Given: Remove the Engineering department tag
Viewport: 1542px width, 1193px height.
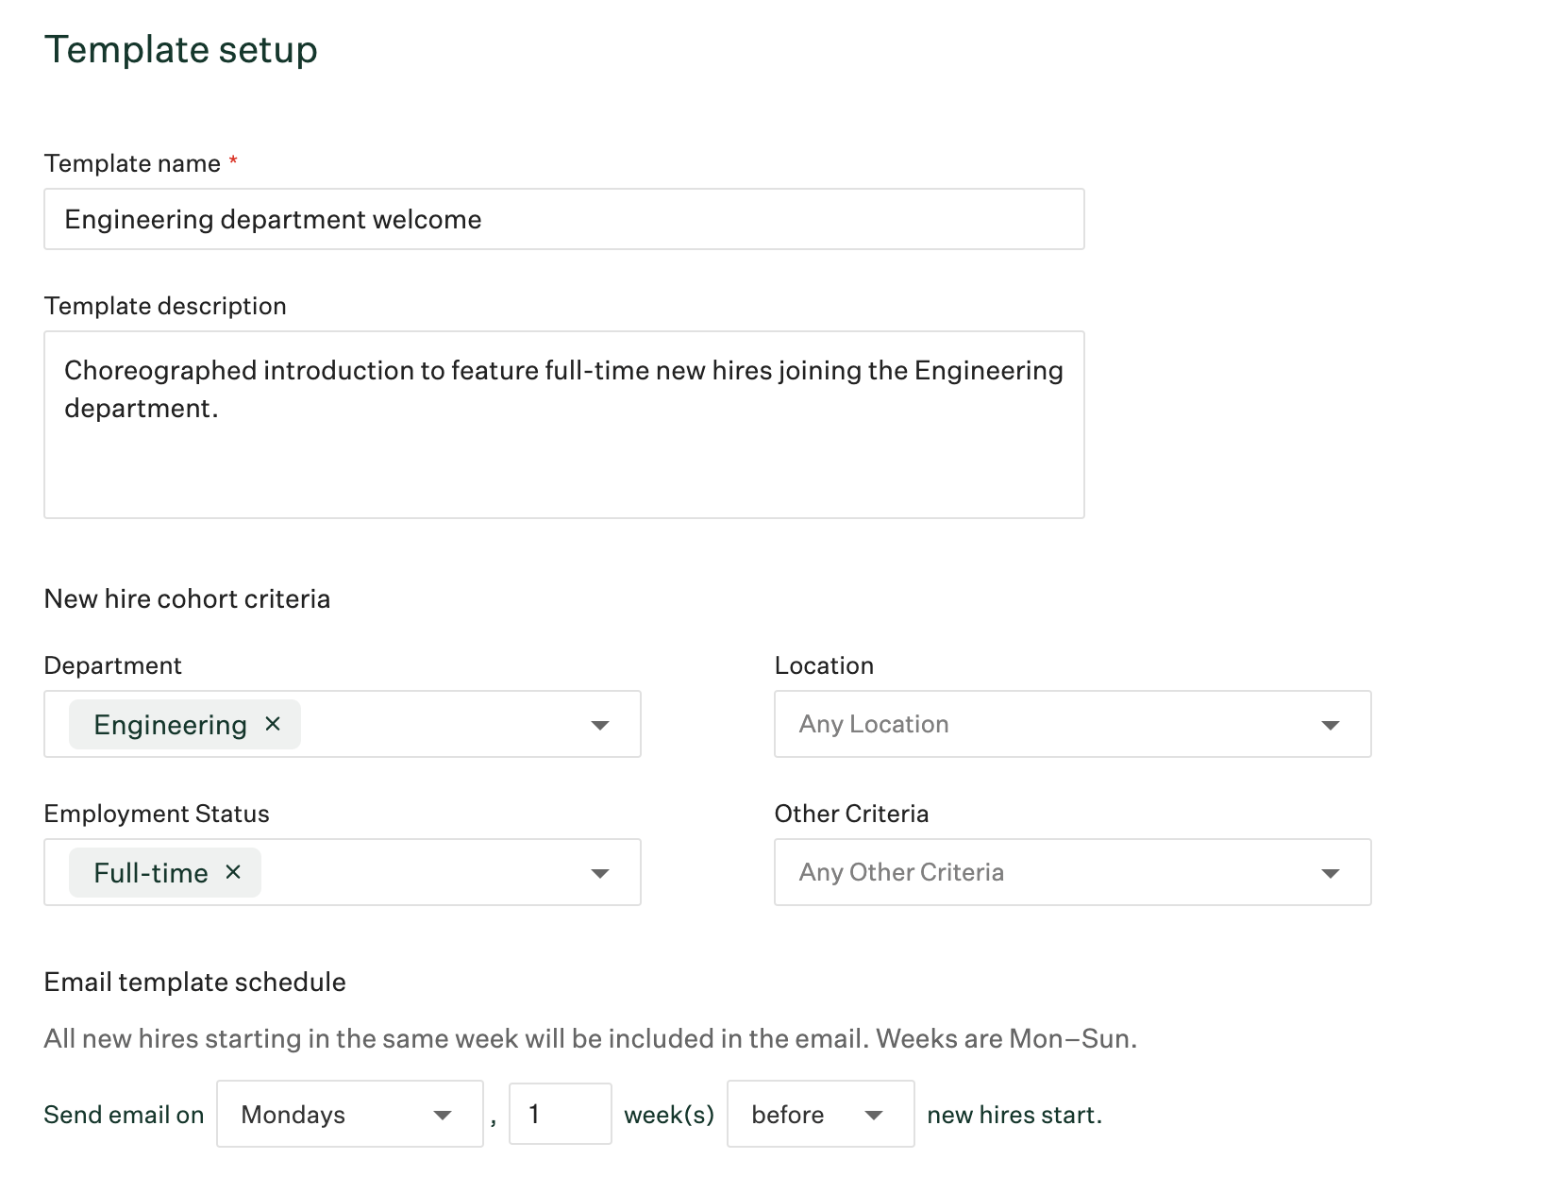Looking at the screenshot, I should [x=273, y=724].
